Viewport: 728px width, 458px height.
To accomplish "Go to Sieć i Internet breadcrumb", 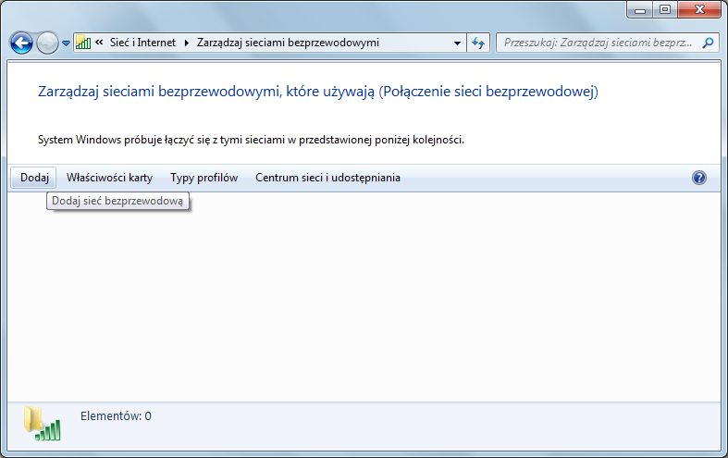I will (142, 43).
